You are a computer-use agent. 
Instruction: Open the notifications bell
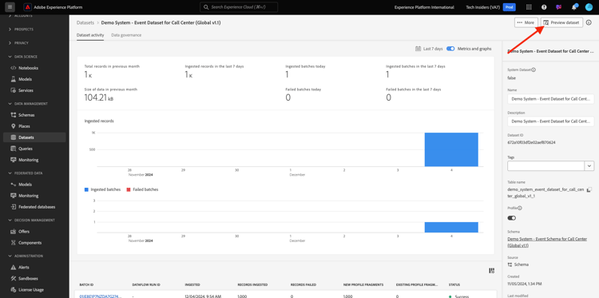point(574,7)
